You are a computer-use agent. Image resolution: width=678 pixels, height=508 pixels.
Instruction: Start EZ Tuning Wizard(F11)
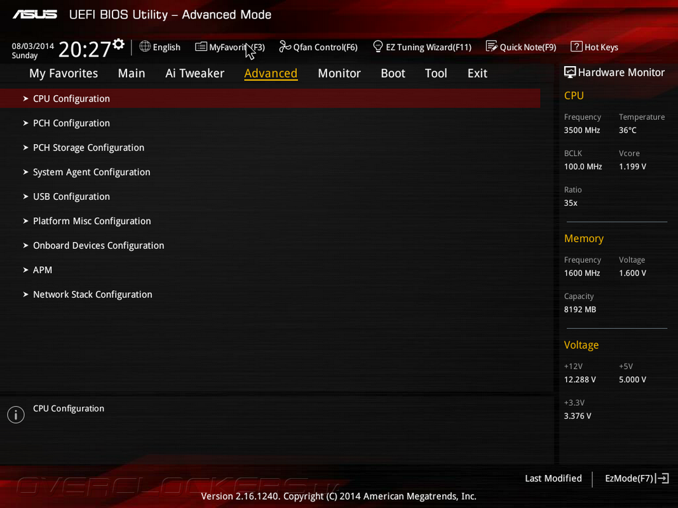428,47
